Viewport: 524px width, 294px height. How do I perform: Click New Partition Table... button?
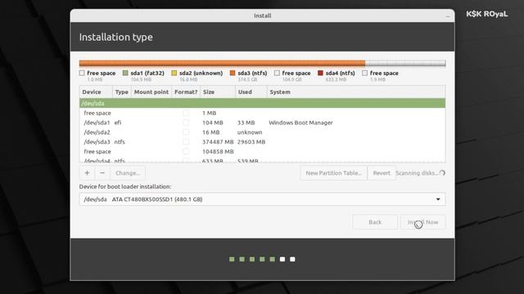point(333,173)
